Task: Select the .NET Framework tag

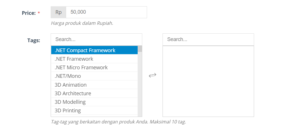Action: pyautogui.click(x=94, y=59)
